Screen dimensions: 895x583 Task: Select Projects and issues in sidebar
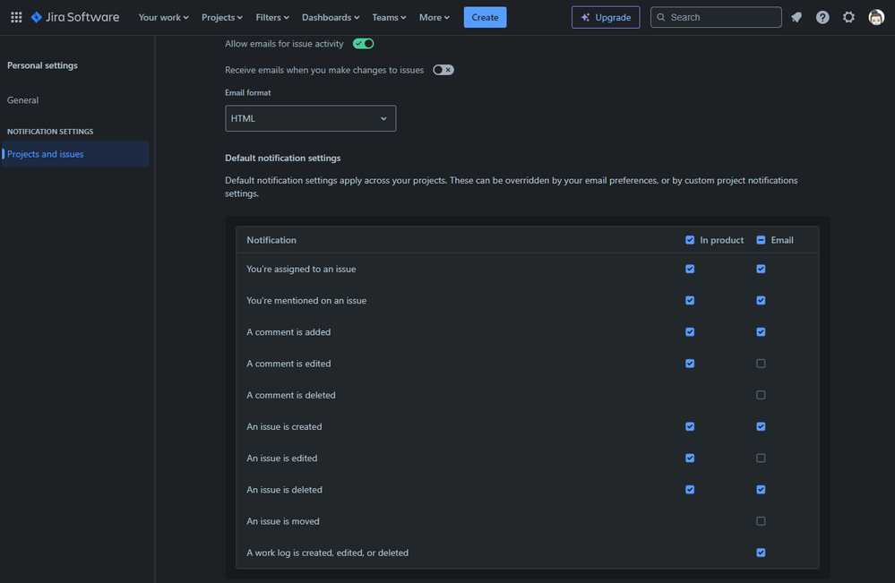pos(75,154)
